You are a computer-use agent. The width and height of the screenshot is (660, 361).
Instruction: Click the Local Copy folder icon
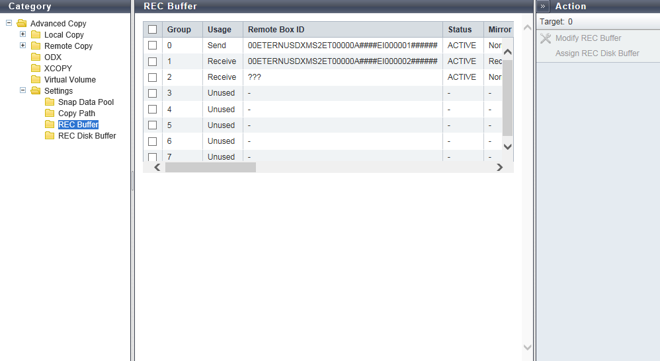pyautogui.click(x=36, y=35)
